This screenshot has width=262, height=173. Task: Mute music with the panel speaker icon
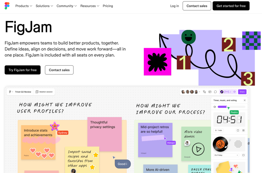tap(215, 107)
